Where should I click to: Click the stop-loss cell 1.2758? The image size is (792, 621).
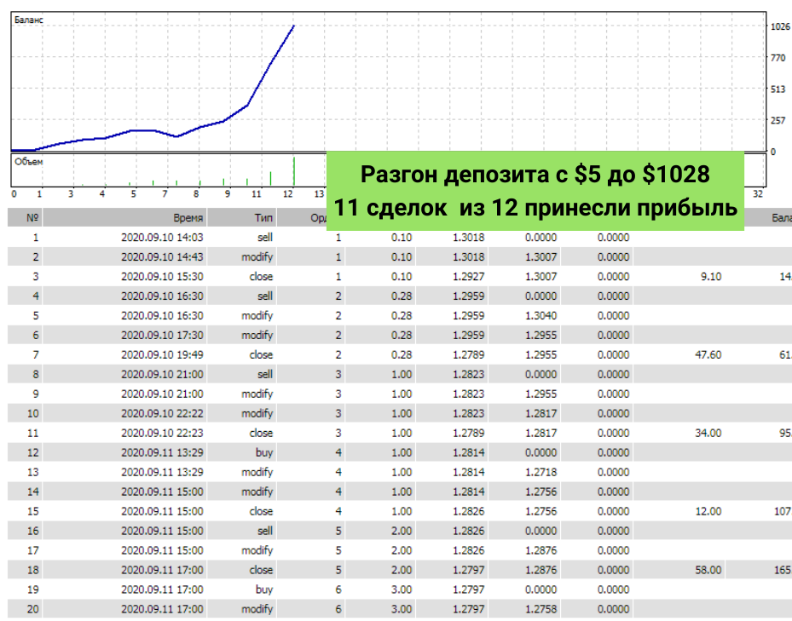541,609
